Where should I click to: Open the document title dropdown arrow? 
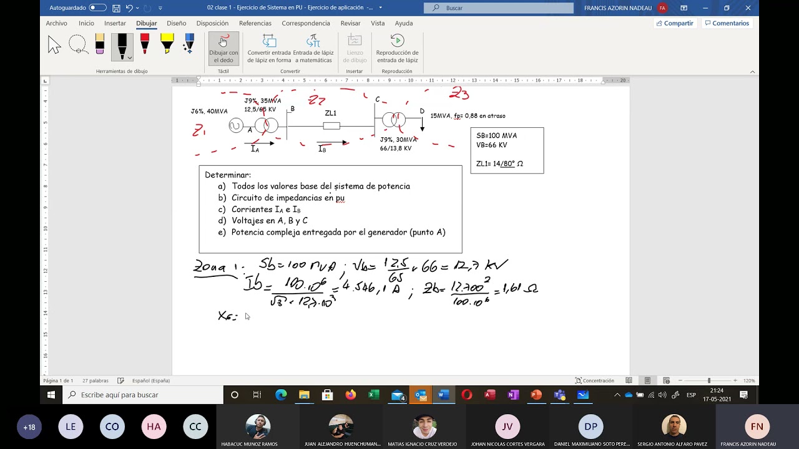pos(380,8)
